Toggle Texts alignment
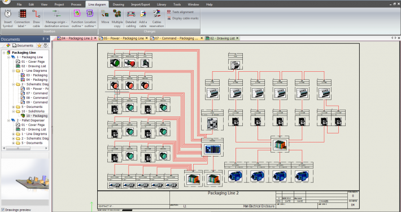This screenshot has height=212, width=401. pos(180,12)
